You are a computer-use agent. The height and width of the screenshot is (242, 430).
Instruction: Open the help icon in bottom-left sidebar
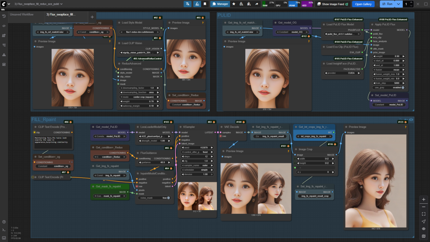(x=4, y=222)
